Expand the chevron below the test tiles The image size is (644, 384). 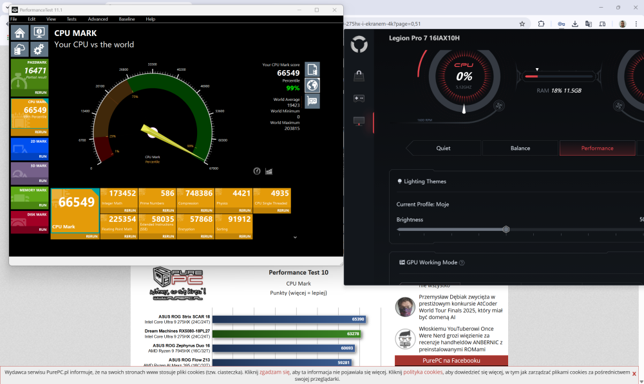coord(295,237)
